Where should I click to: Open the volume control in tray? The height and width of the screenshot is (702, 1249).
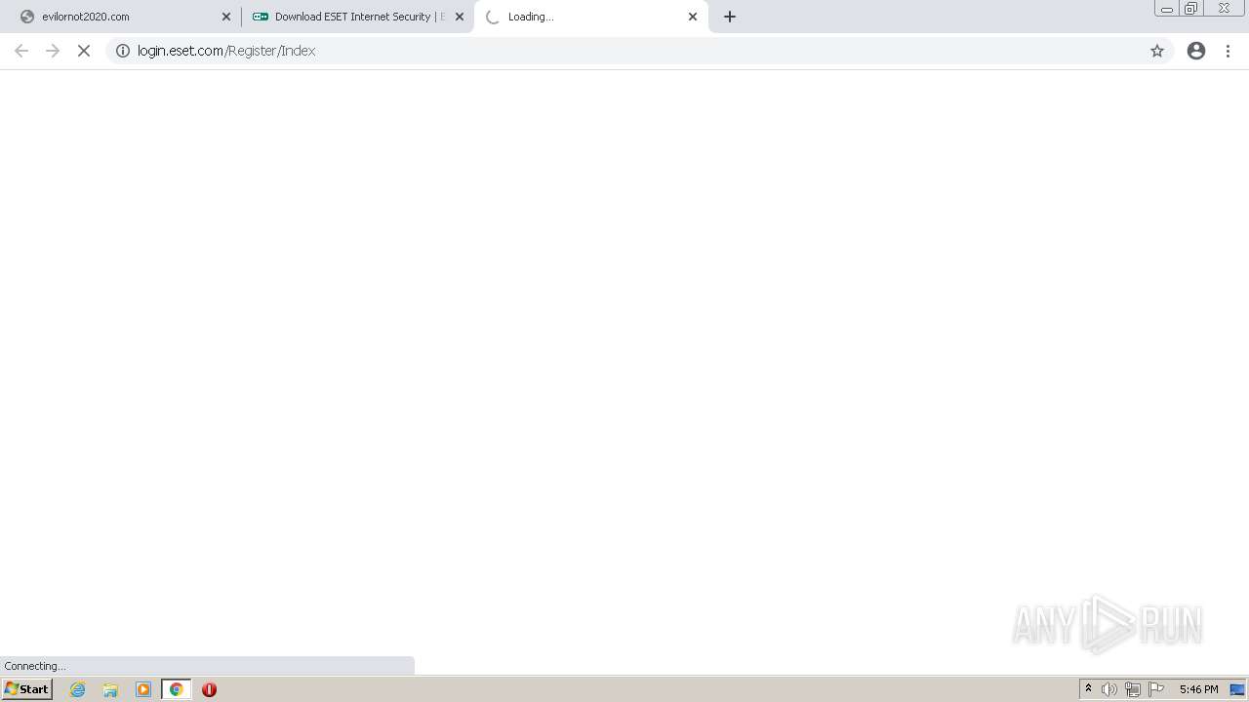(x=1109, y=689)
